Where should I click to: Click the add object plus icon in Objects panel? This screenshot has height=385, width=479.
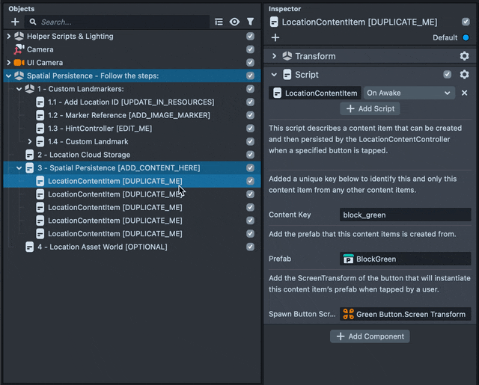tap(15, 22)
